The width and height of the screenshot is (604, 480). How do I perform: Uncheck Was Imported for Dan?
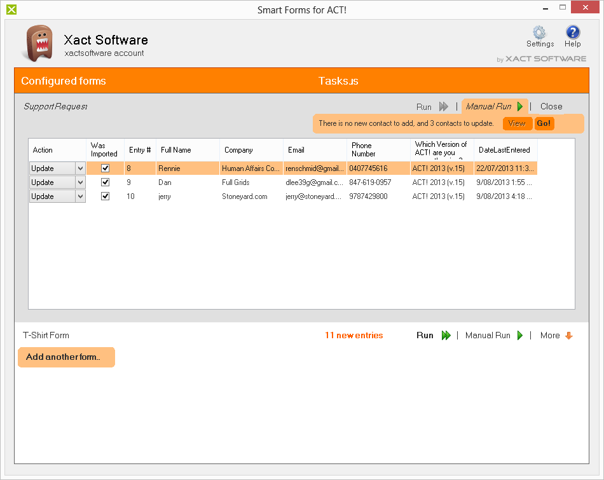[105, 182]
